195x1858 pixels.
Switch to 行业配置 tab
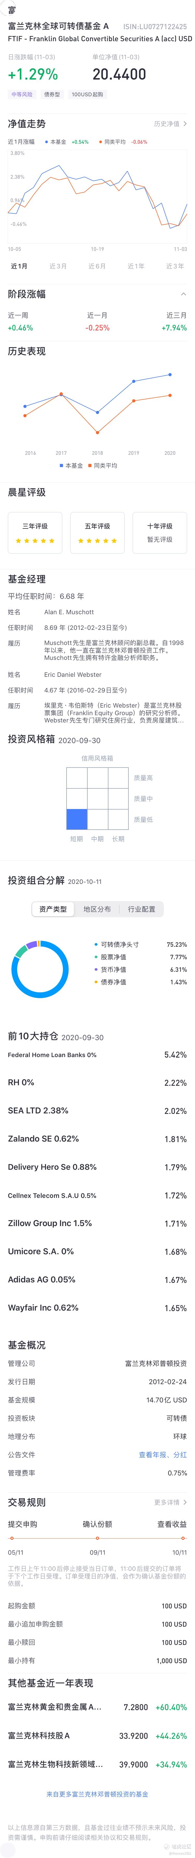pos(142,909)
